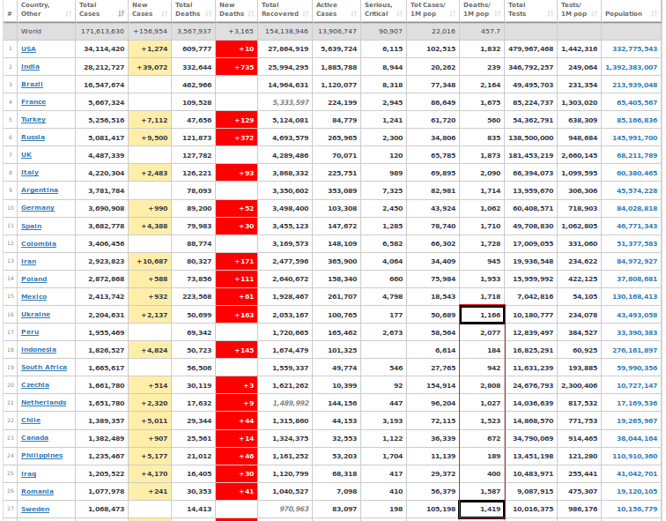Click the South Africa link
The image size is (666, 521).
click(x=44, y=367)
